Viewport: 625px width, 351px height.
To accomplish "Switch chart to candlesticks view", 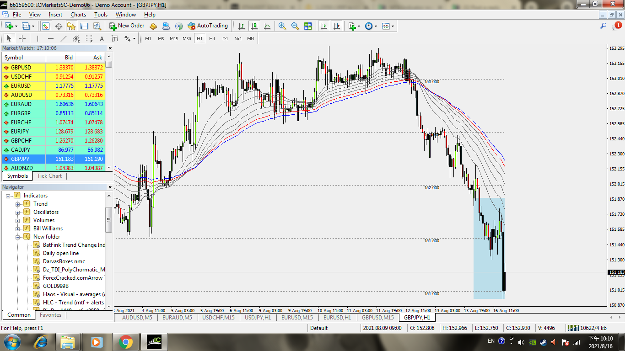I will 254,26.
